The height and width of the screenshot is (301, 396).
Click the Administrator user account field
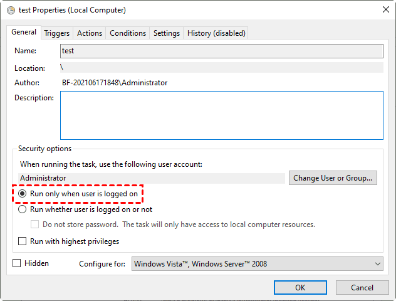150,178
